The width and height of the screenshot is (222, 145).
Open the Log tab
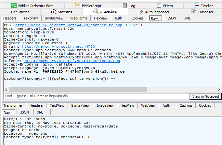coord(129,6)
